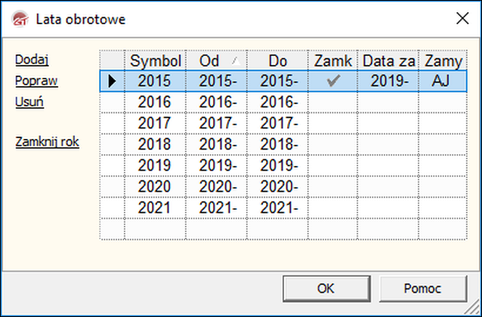Viewport: 482px width, 317px height.
Task: Click the Do column header
Action: coord(277,60)
